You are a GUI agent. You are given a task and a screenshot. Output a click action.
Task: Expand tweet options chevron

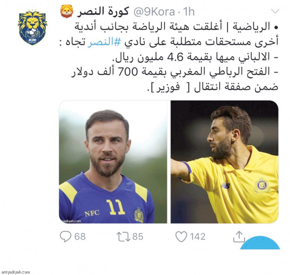[x=275, y=11]
